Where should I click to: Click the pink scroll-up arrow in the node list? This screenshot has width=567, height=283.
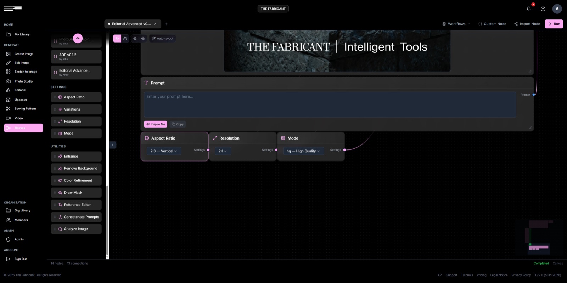point(78,38)
